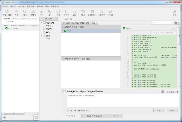This screenshot has height=122, width=182.
Task: Click the green plus icon on diff header main.c
Action: tap(124, 29)
